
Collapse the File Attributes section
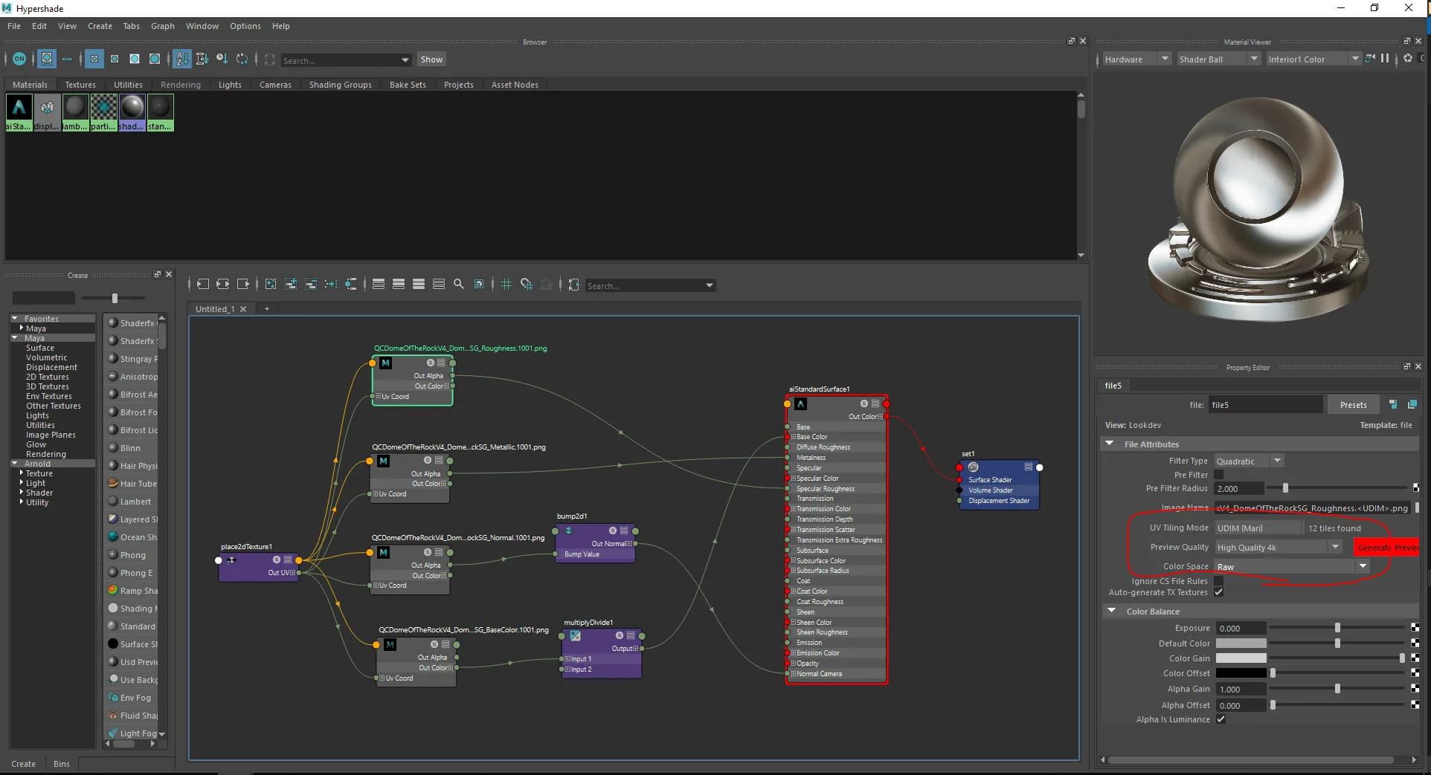1110,444
